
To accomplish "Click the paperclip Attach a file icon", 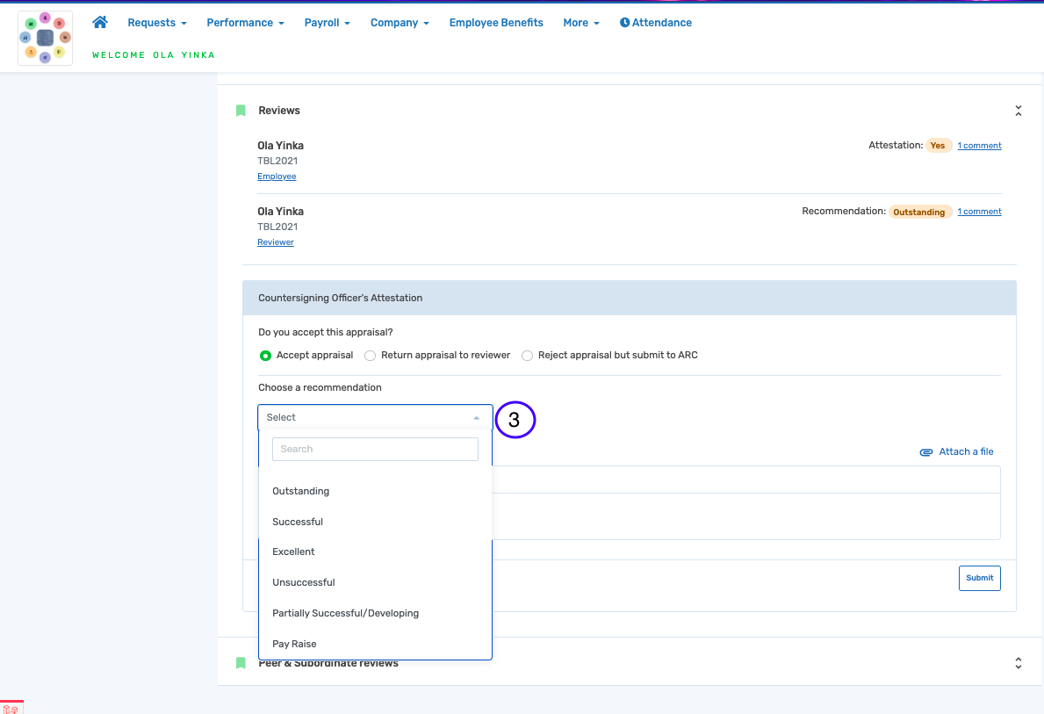I will [925, 452].
